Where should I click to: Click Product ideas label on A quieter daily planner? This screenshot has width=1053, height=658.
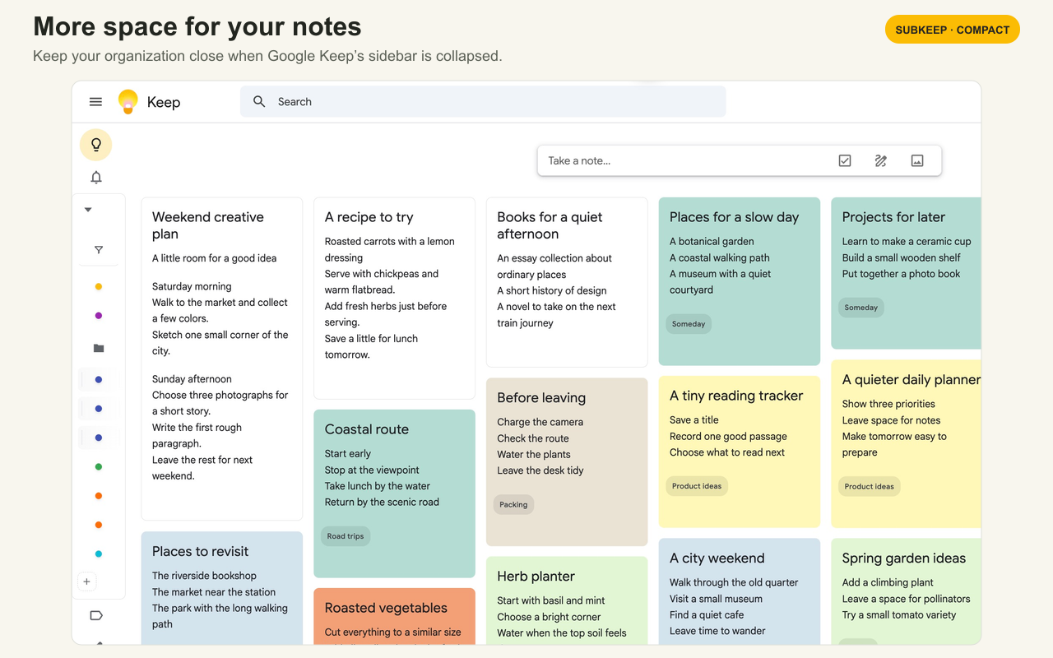tap(870, 486)
